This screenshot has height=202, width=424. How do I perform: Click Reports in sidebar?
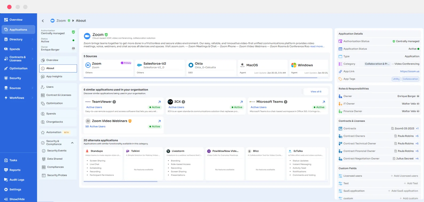coord(18,170)
